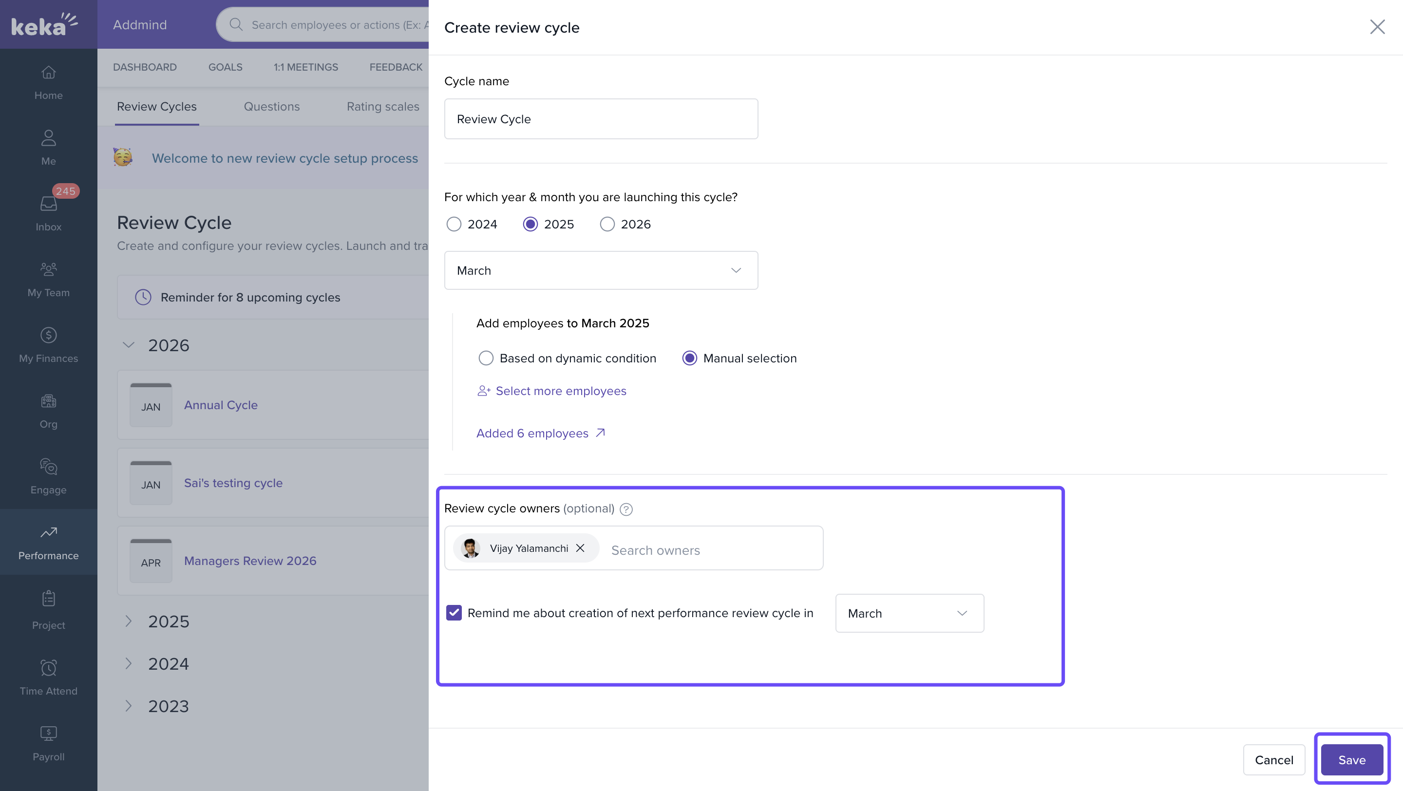Screen dimensions: 1403x791
Task: Click Select more employees link
Action: click(x=560, y=391)
